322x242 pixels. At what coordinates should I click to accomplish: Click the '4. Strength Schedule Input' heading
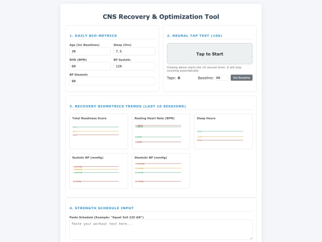101,208
